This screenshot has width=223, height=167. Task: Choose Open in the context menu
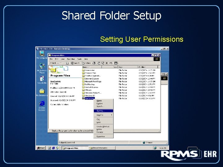(103, 101)
